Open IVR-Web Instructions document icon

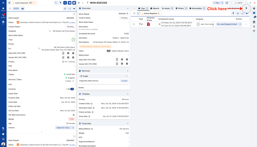coord(74,115)
